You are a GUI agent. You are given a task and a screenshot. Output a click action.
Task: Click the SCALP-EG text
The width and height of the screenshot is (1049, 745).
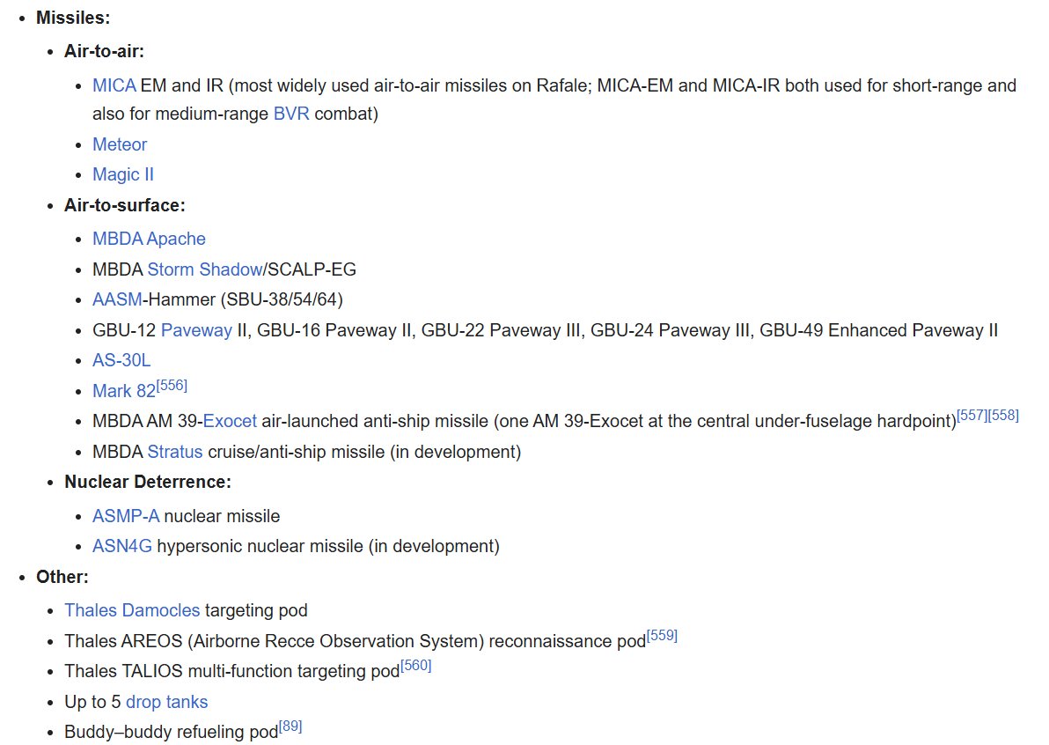pos(312,269)
